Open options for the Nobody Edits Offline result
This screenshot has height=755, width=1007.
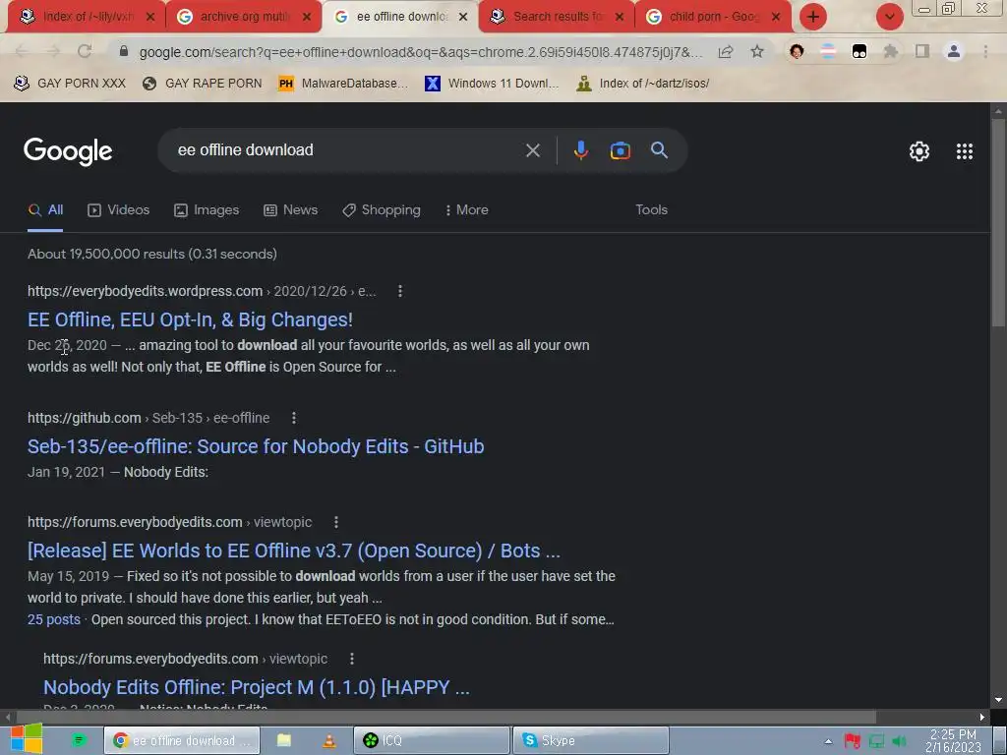352,659
